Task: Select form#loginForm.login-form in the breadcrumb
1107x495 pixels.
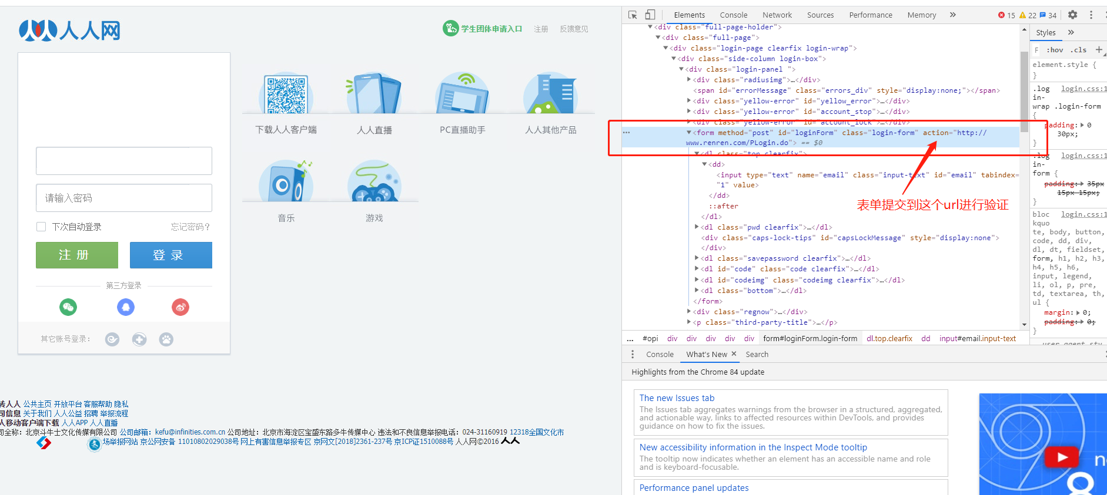Action: (810, 339)
